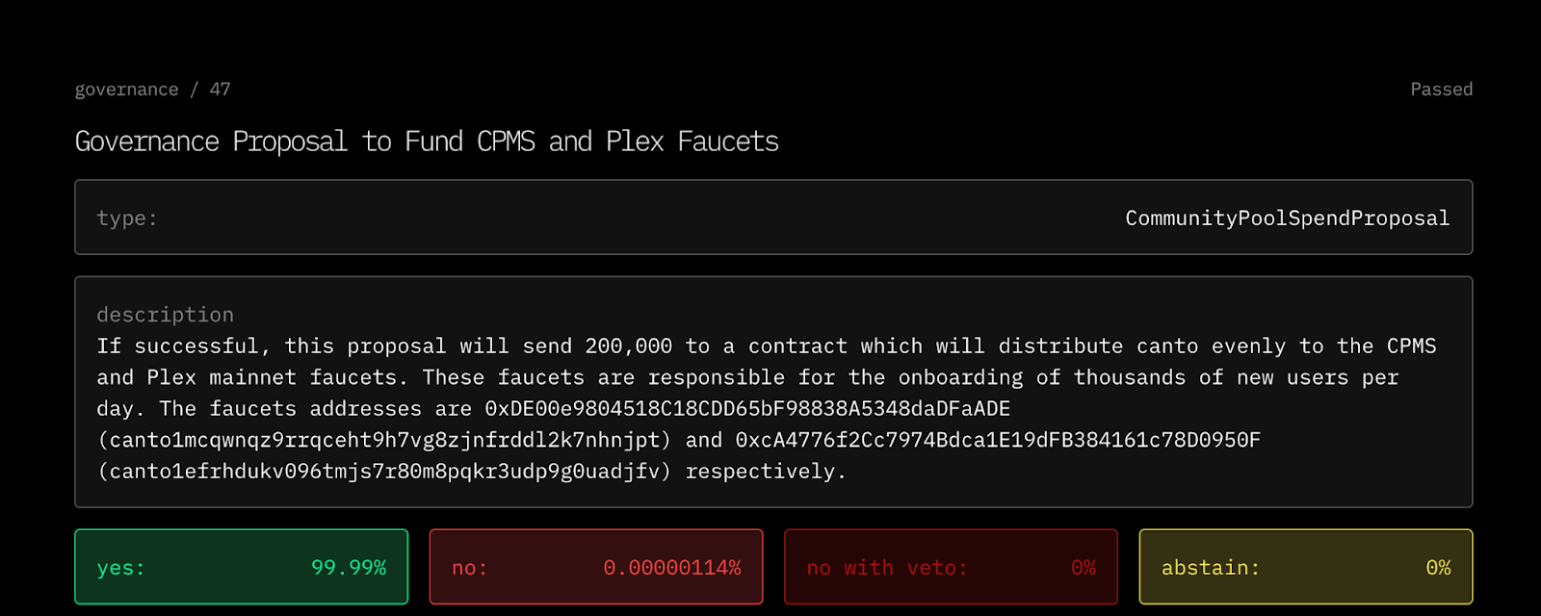Click the 0xcA4776f2Cc7974Bdca1E19dFB384161c78D0950F address
This screenshot has height=616, width=1541.
[x=998, y=440]
